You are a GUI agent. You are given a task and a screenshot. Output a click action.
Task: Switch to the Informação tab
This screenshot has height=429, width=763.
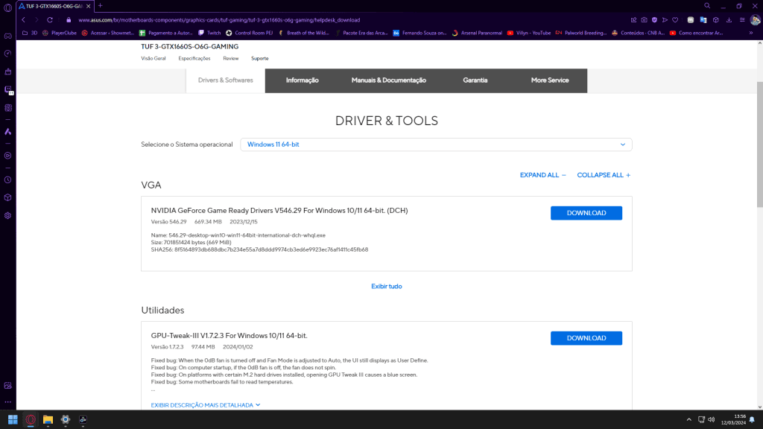(x=303, y=80)
